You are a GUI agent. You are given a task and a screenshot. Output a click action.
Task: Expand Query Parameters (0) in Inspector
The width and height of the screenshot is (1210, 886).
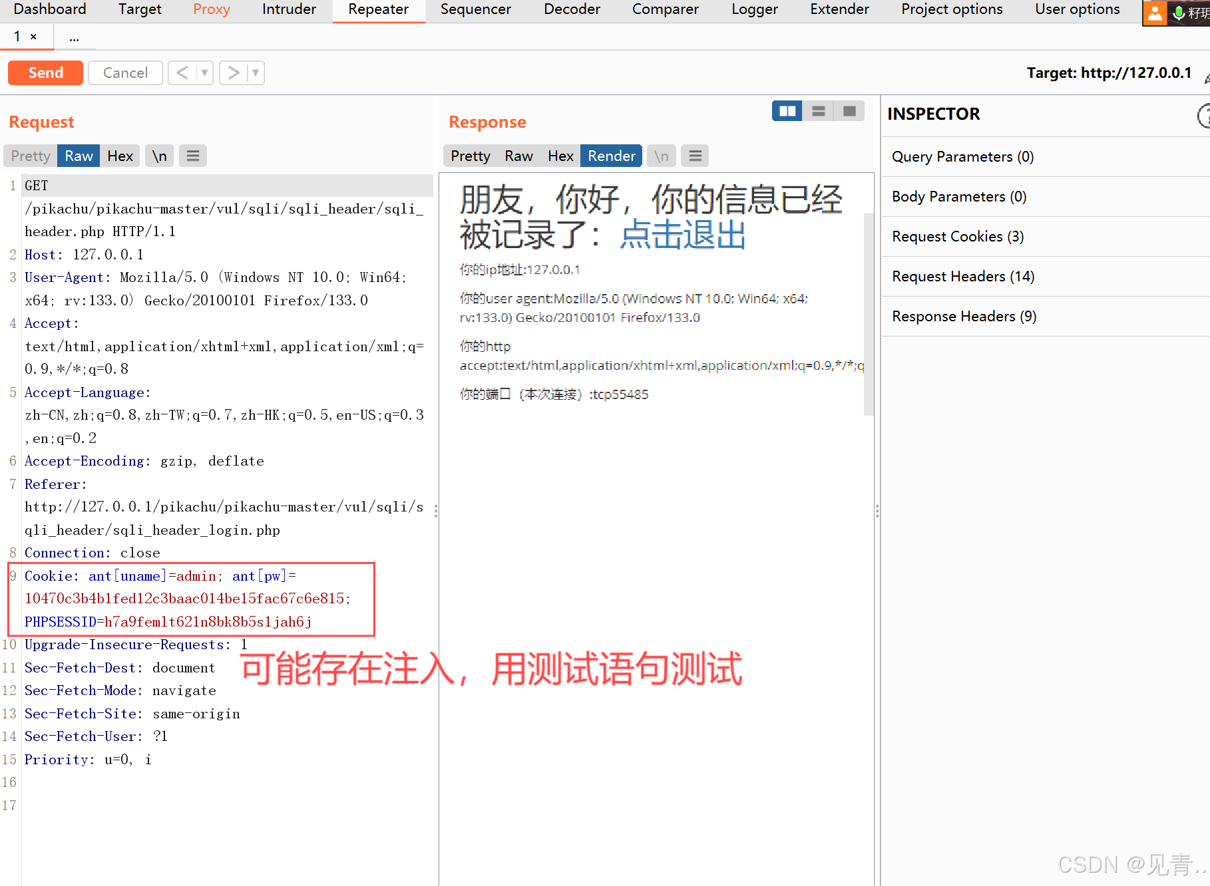click(1045, 157)
